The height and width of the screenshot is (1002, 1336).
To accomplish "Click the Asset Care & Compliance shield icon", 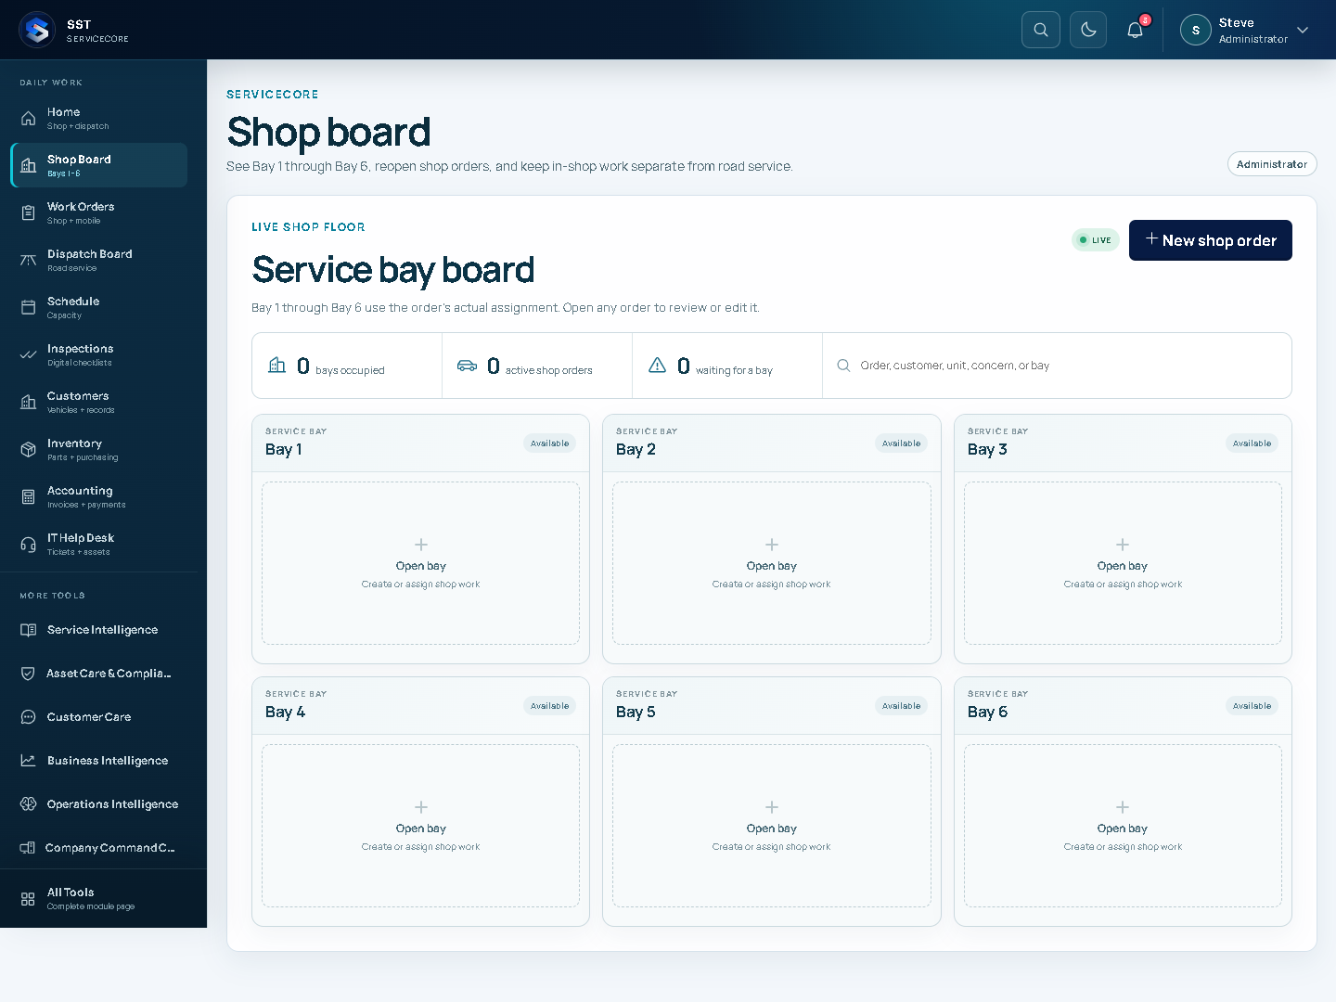I will tap(29, 674).
